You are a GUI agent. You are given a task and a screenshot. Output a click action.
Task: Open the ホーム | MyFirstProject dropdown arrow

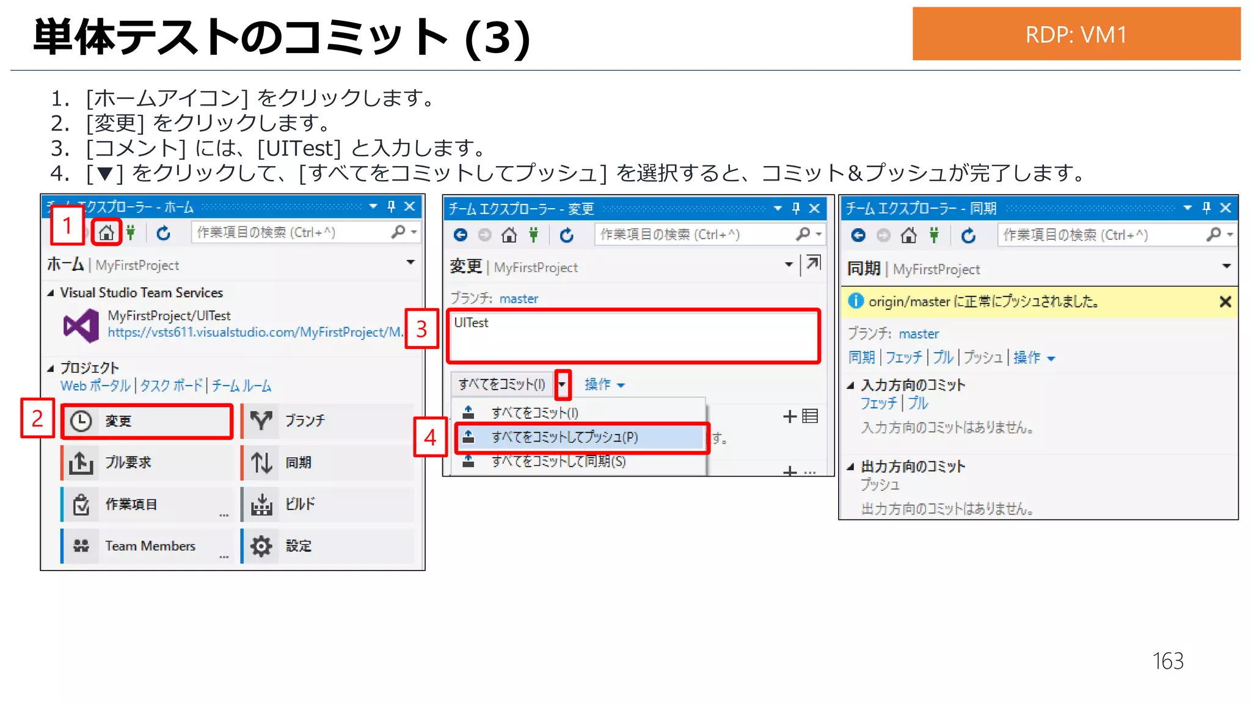[410, 262]
